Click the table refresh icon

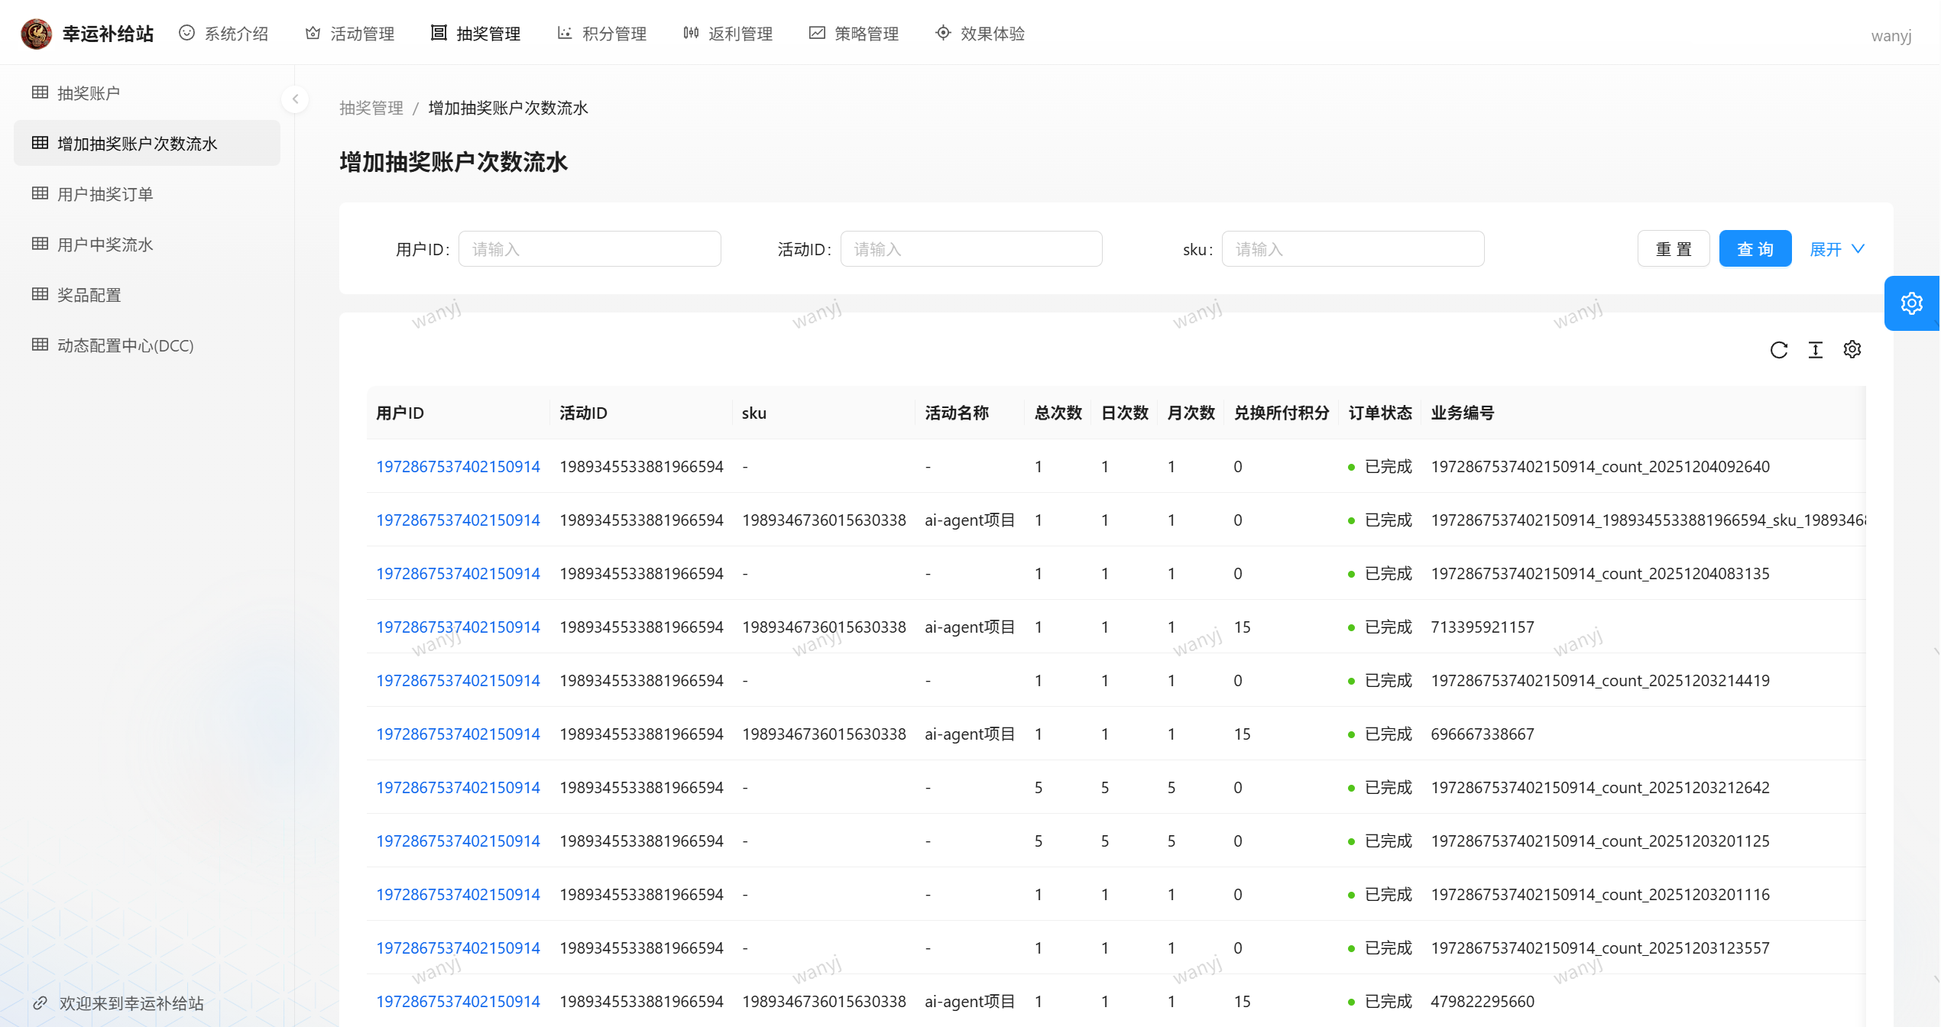1778,350
